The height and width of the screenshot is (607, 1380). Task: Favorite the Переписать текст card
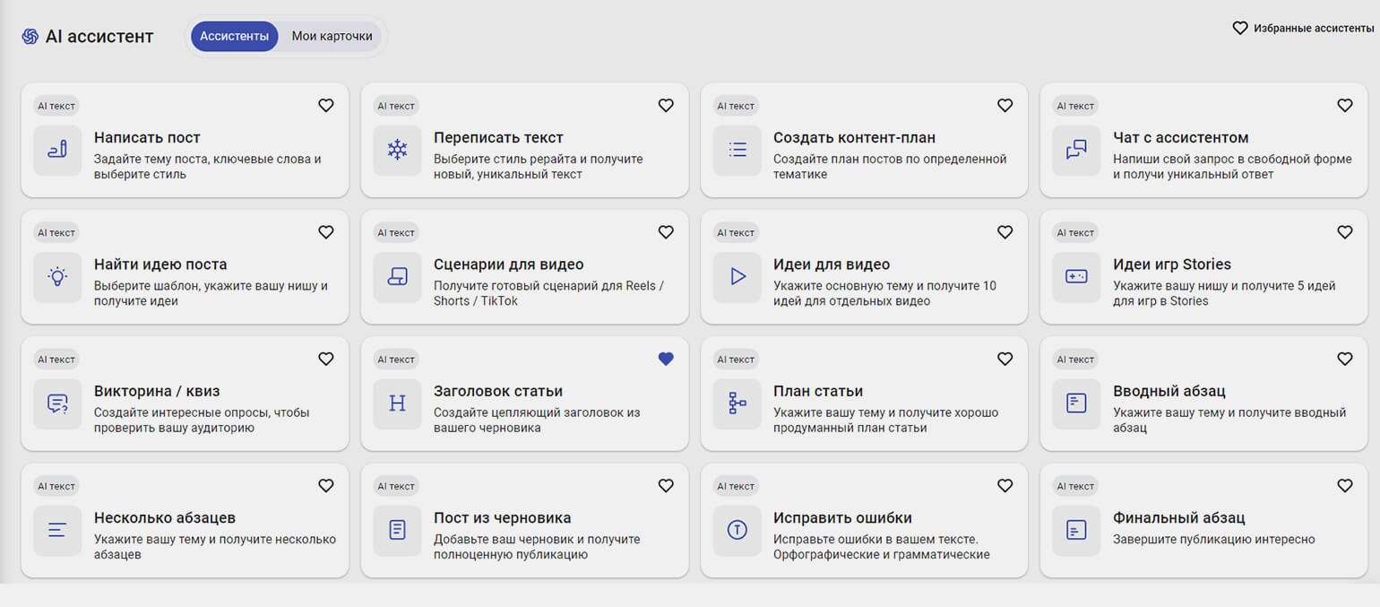(x=666, y=106)
